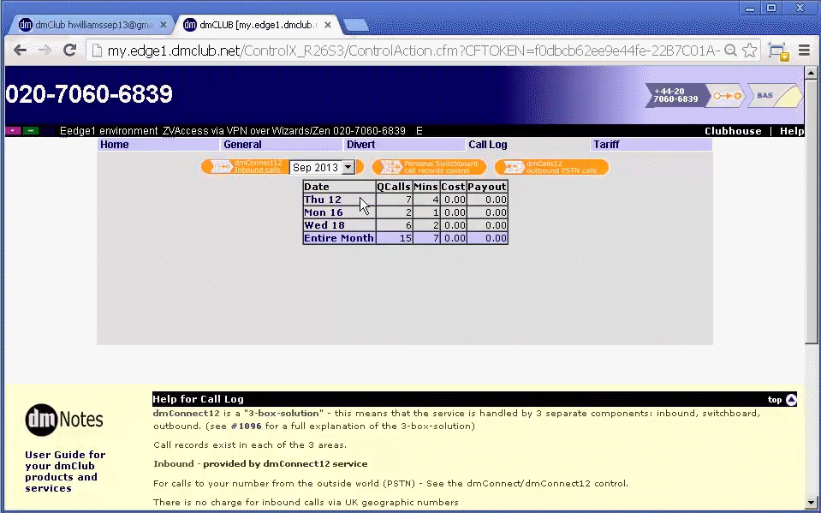The image size is (821, 513).
Task: Open dmCalls12 outbound PSTN calls
Action: (552, 167)
